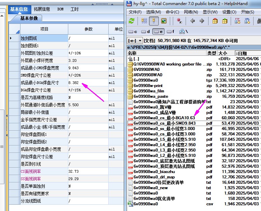Open the 开始(S) menu

coord(248,12)
